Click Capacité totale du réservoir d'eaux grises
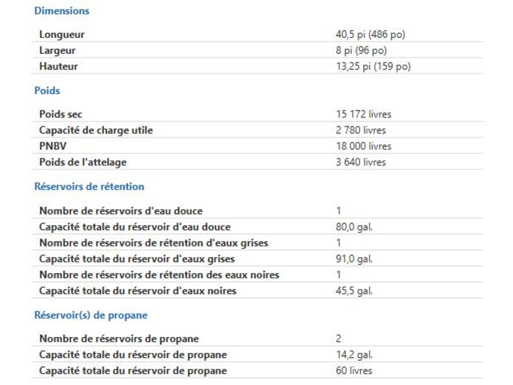The image size is (513, 385). (x=137, y=259)
